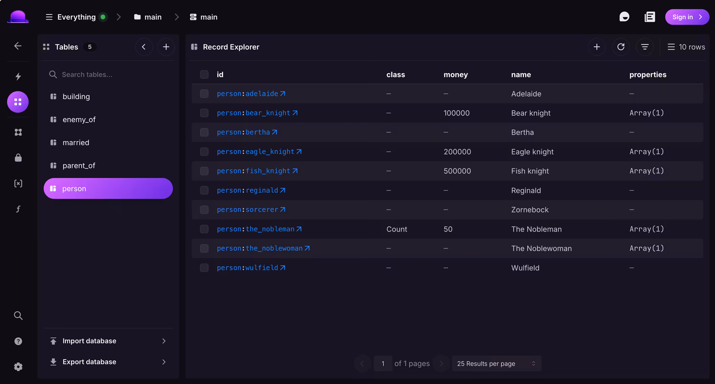Open the 25 Results per page dropdown
Image resolution: width=715 pixels, height=384 pixels.
tap(496, 363)
